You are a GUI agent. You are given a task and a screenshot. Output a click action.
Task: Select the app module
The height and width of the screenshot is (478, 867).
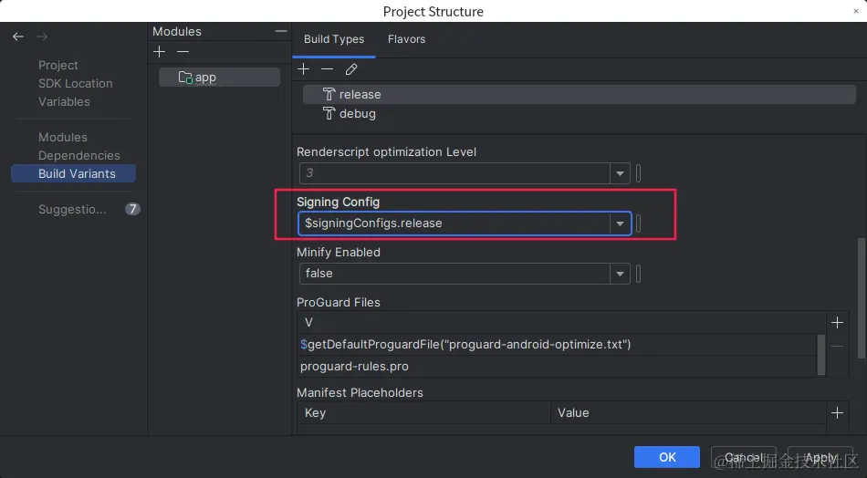205,78
